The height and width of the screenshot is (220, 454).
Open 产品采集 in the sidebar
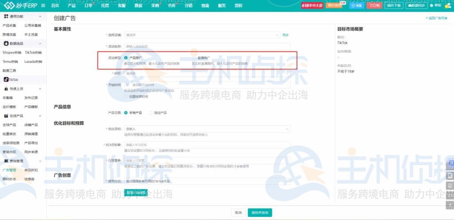point(9,25)
